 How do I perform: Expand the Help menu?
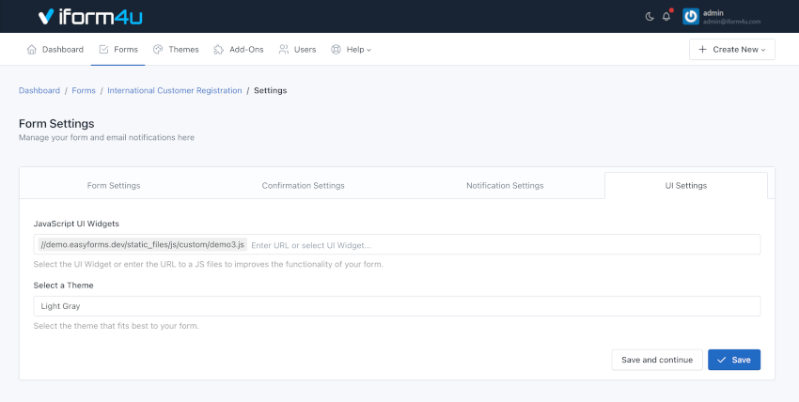[x=352, y=49]
